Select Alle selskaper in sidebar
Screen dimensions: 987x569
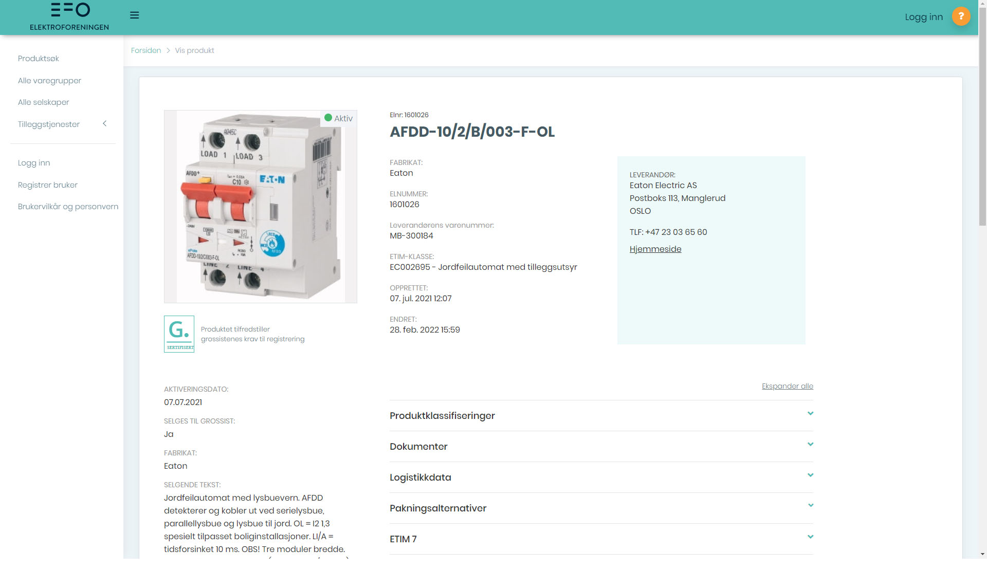pyautogui.click(x=44, y=102)
